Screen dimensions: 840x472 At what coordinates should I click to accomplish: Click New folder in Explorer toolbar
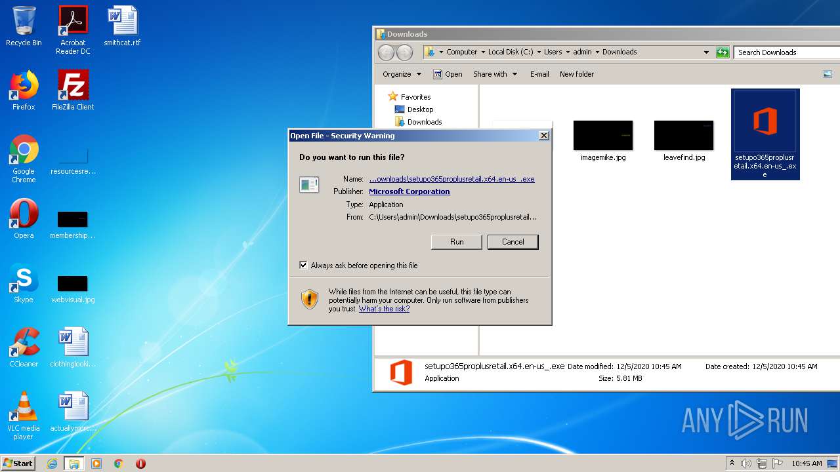click(x=577, y=74)
